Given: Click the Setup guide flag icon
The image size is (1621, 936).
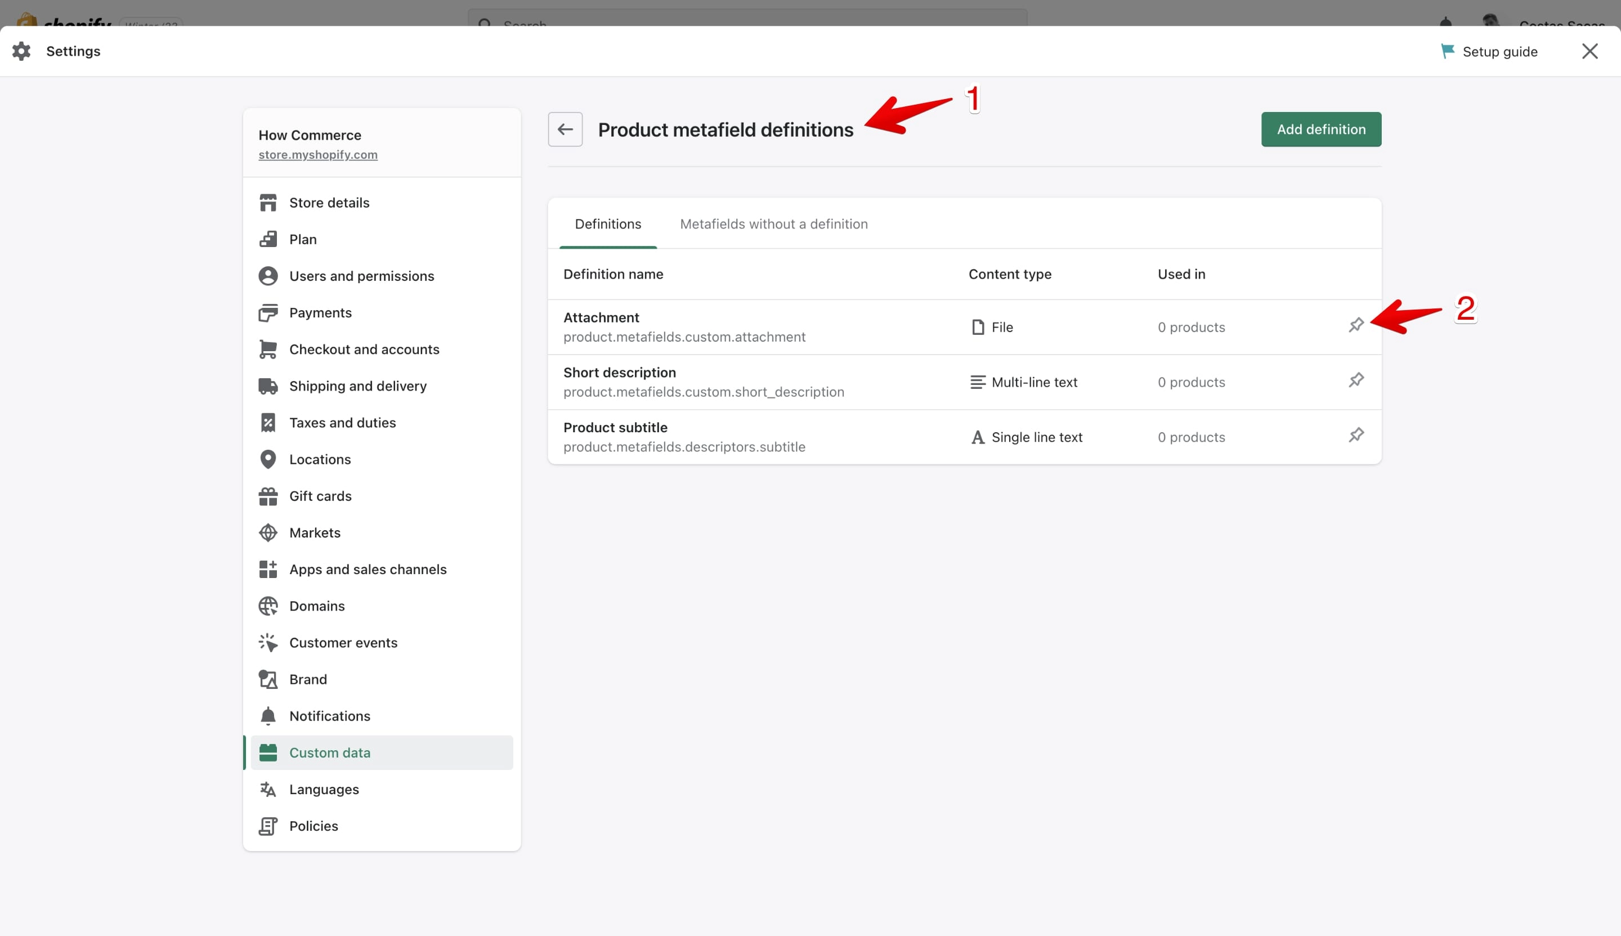Looking at the screenshot, I should pos(1448,51).
